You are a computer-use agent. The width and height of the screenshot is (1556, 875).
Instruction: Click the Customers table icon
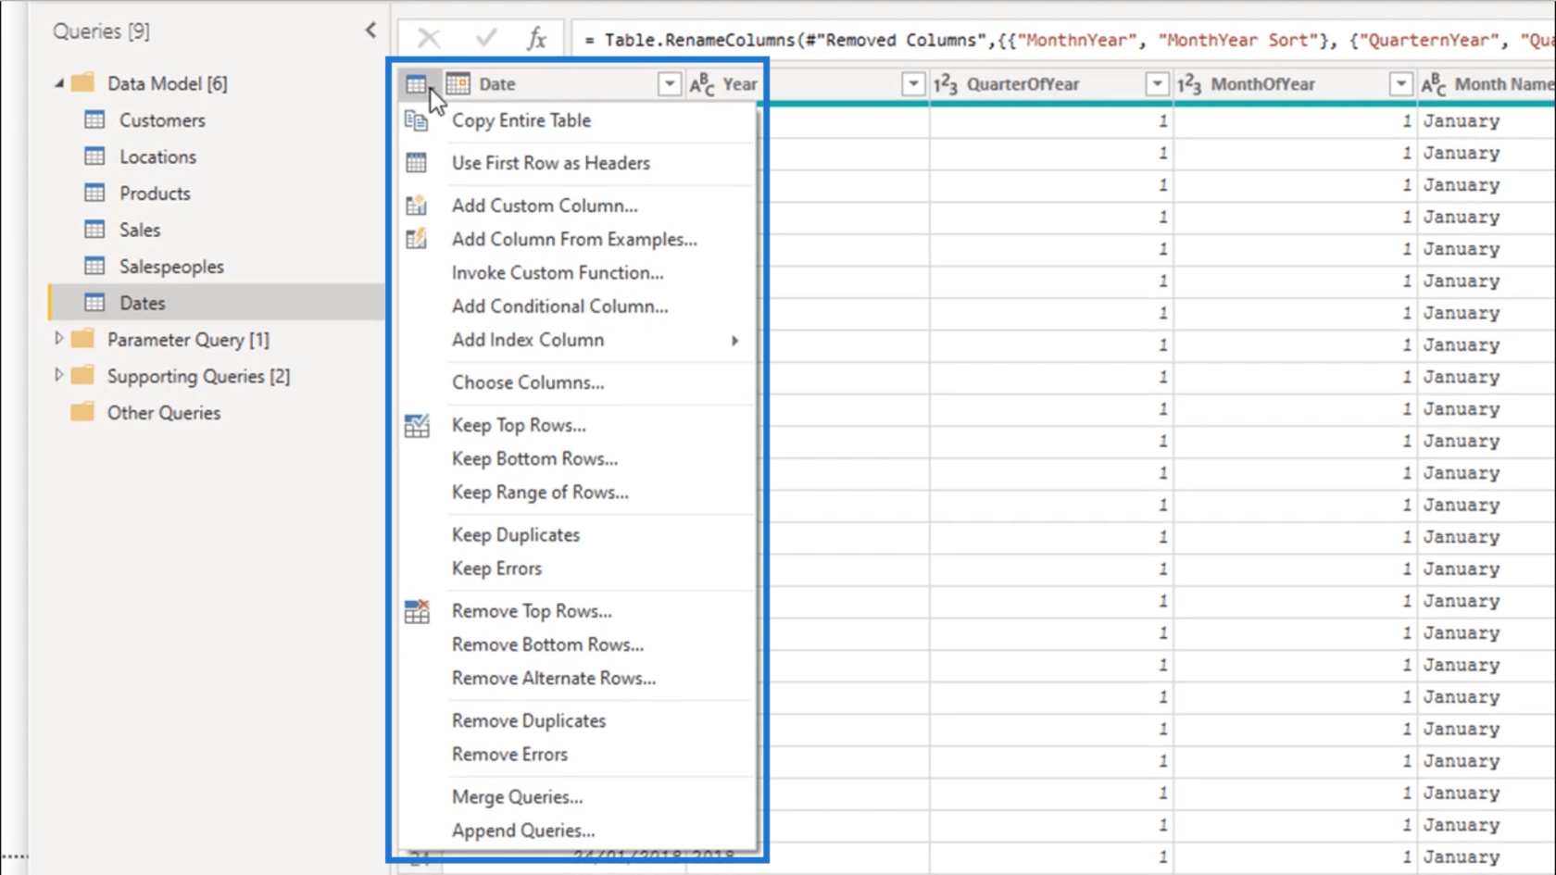tap(94, 119)
